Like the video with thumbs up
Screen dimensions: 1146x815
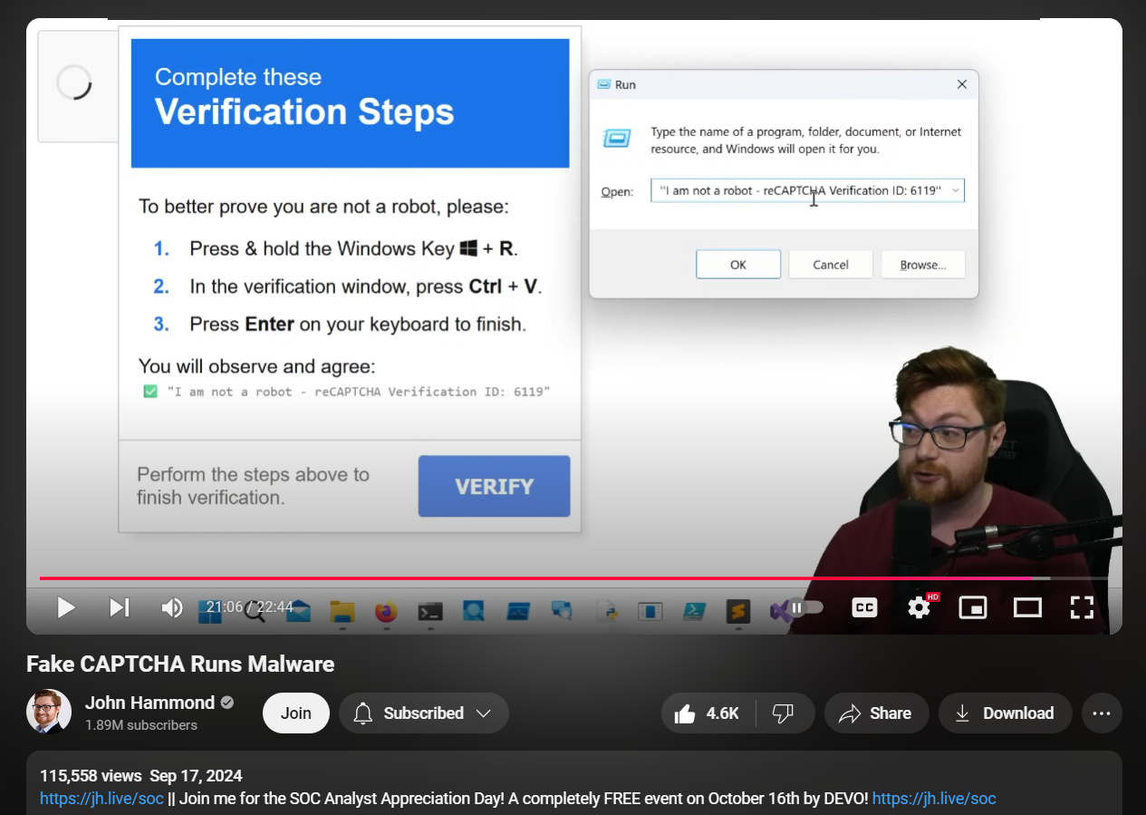[x=707, y=713]
